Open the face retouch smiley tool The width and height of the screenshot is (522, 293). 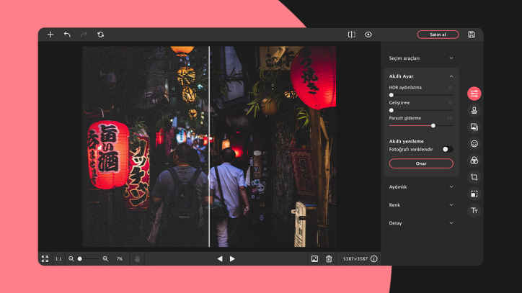point(474,143)
